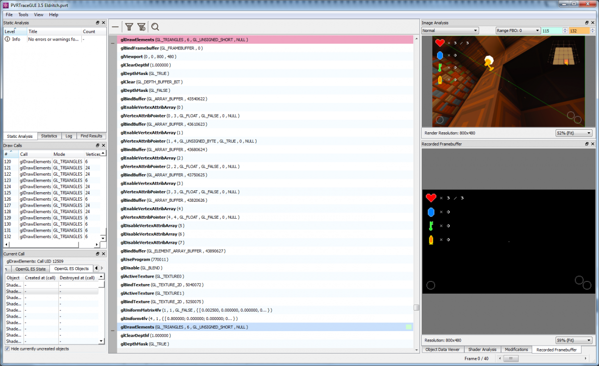This screenshot has height=366, width=599.
Task: Switch to the Statistics tab
Action: [49, 136]
